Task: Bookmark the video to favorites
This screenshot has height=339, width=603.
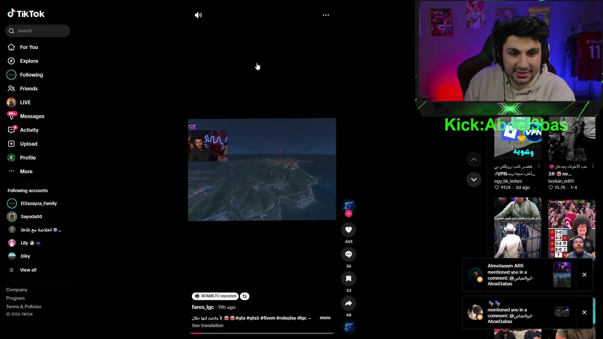Action: [x=349, y=279]
